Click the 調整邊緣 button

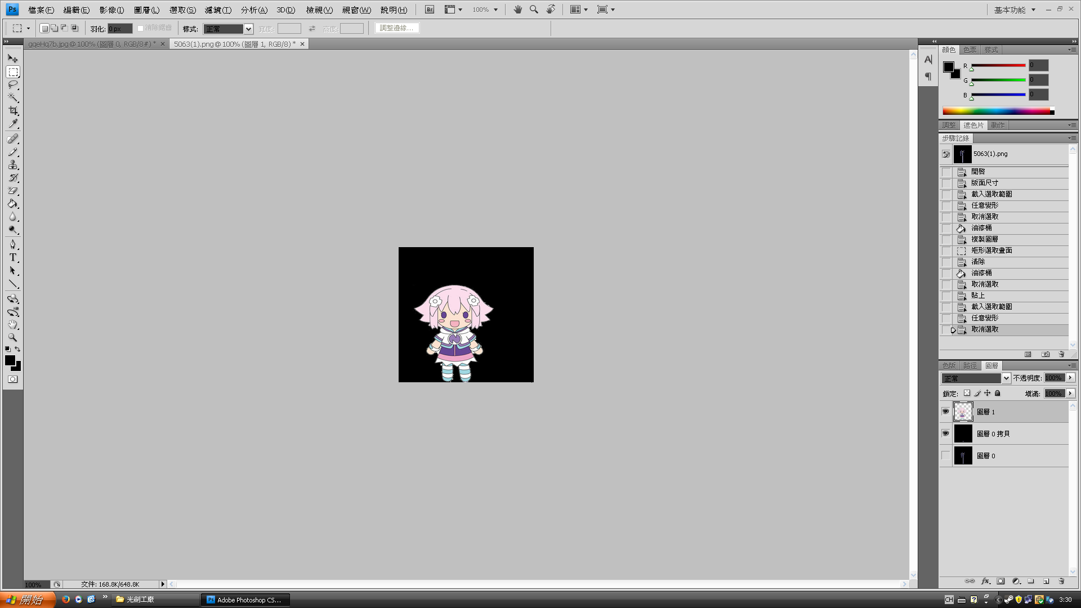tap(397, 28)
